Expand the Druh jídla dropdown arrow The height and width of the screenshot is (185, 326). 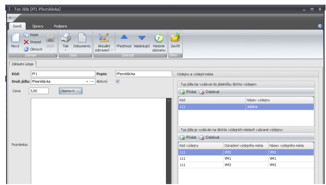point(87,81)
